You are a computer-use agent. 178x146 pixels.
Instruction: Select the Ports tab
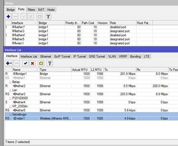pyautogui.click(x=21, y=9)
